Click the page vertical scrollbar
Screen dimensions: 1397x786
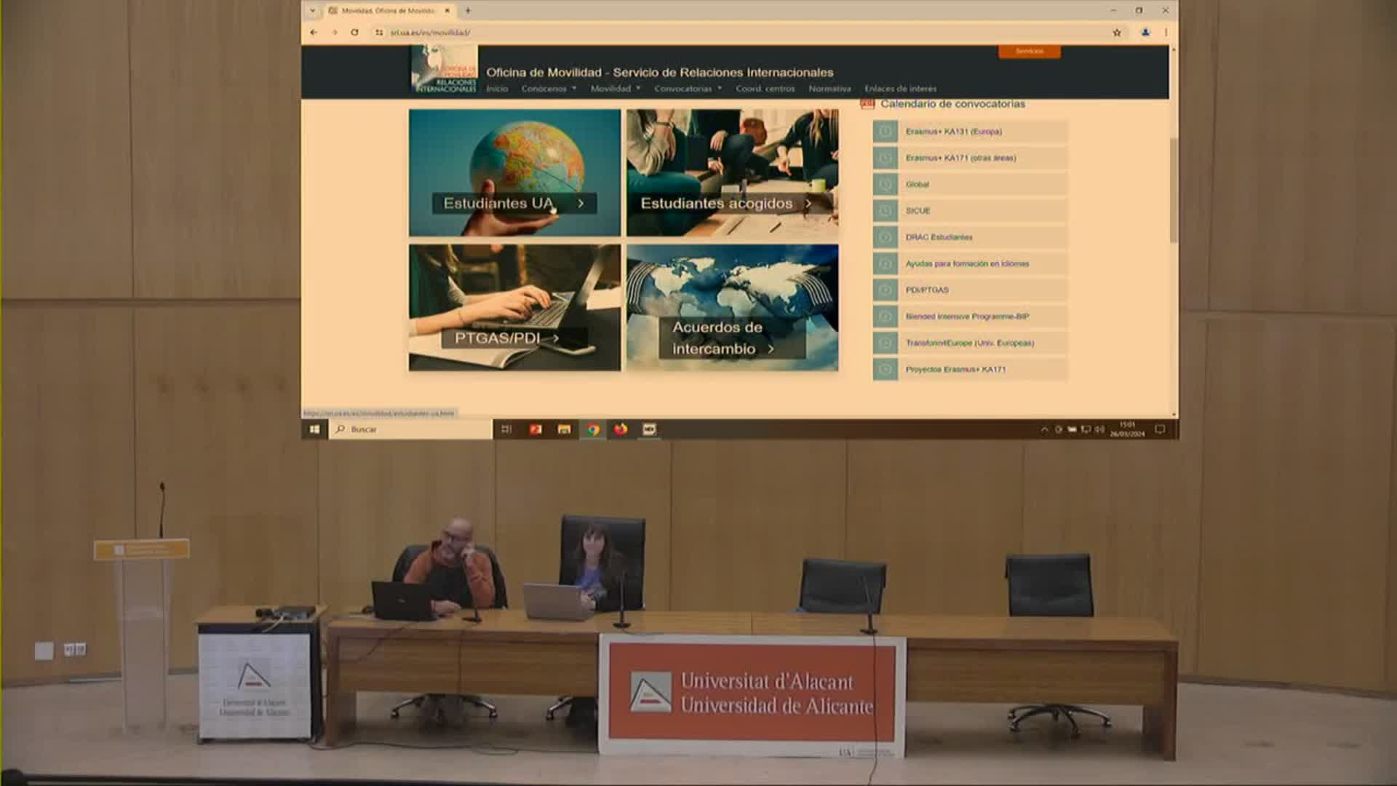1173,189
